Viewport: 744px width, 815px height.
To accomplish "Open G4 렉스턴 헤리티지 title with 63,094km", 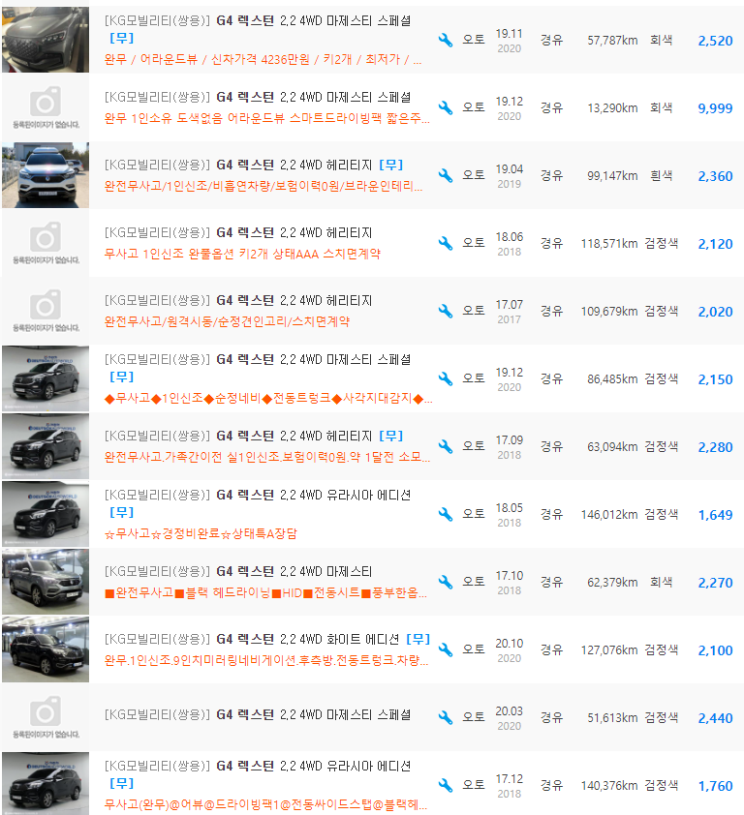I will coord(238,436).
